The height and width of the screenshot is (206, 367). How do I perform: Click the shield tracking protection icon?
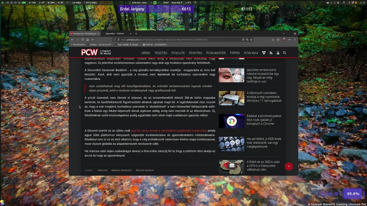click(114, 39)
